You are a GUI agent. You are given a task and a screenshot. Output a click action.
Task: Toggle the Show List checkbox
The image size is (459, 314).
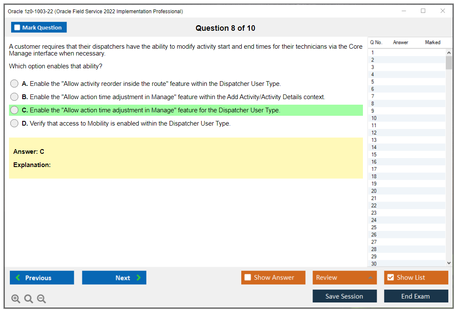click(x=390, y=277)
